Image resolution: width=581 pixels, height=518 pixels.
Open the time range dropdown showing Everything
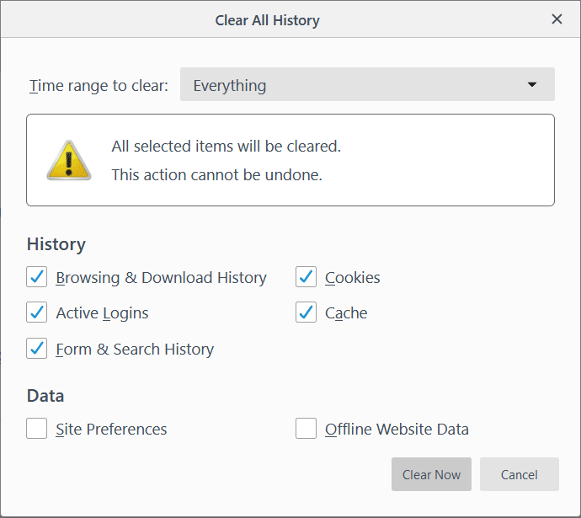click(367, 85)
